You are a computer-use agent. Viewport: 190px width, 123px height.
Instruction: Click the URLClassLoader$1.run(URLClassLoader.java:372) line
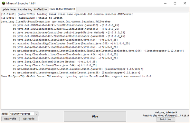(66, 25)
